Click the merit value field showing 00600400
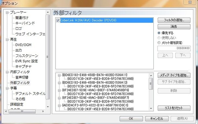This screenshot has width=198, height=124. (174, 48)
